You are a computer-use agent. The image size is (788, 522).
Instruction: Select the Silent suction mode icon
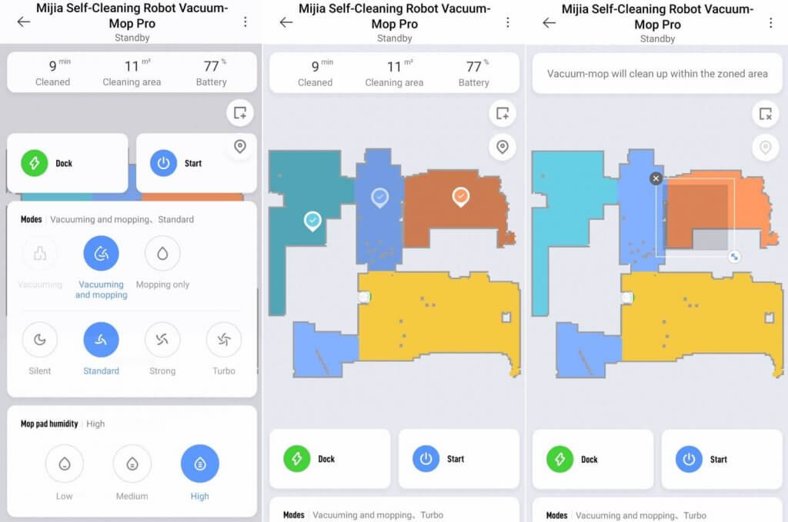pos(40,340)
